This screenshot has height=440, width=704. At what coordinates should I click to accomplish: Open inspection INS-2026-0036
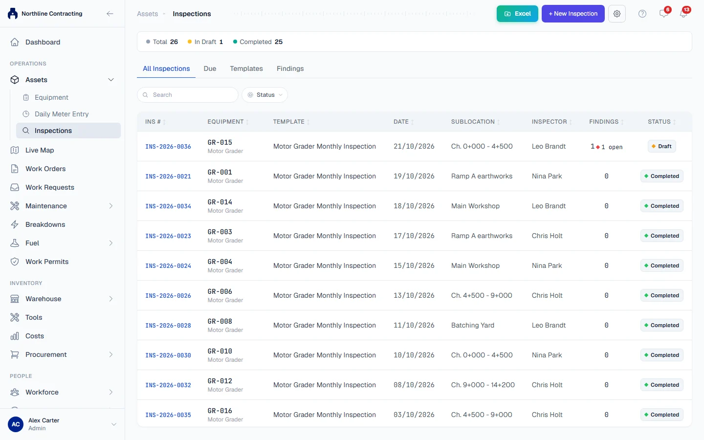[x=168, y=147]
